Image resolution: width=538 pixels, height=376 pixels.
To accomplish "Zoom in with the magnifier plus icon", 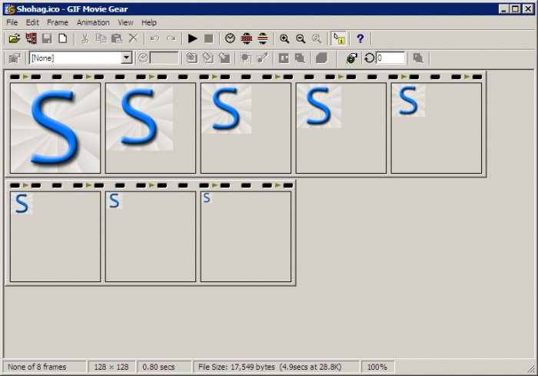I will (x=284, y=38).
